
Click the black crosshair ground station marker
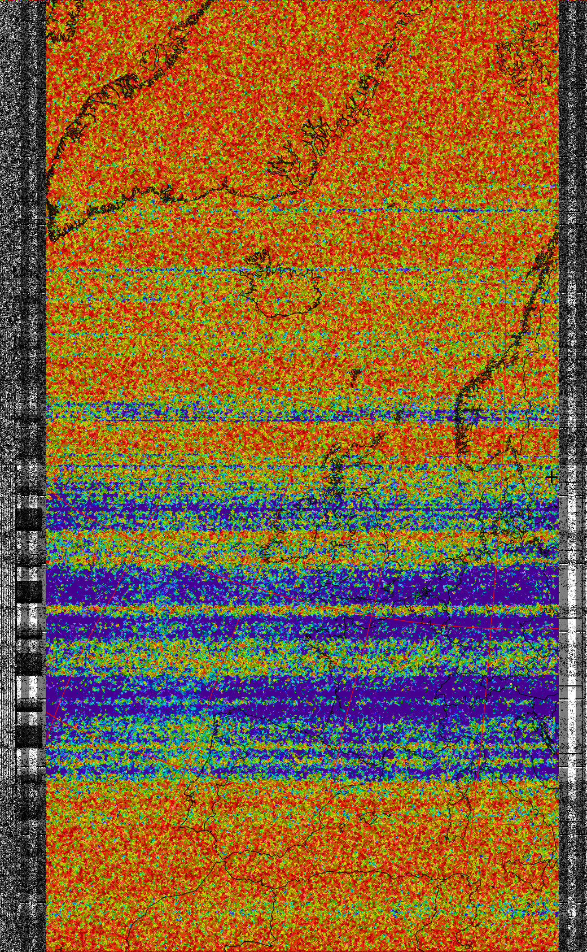coord(551,477)
